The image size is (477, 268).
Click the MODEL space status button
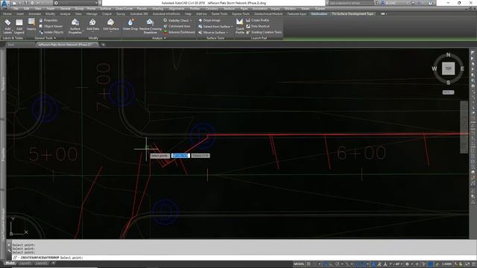pos(299,264)
